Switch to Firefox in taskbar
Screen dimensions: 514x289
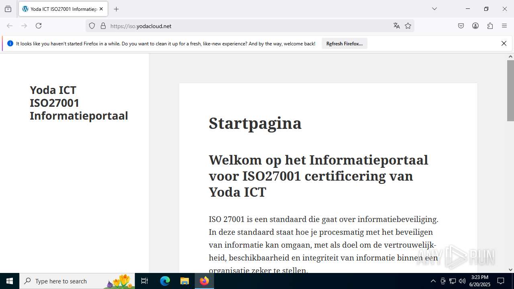click(204, 281)
